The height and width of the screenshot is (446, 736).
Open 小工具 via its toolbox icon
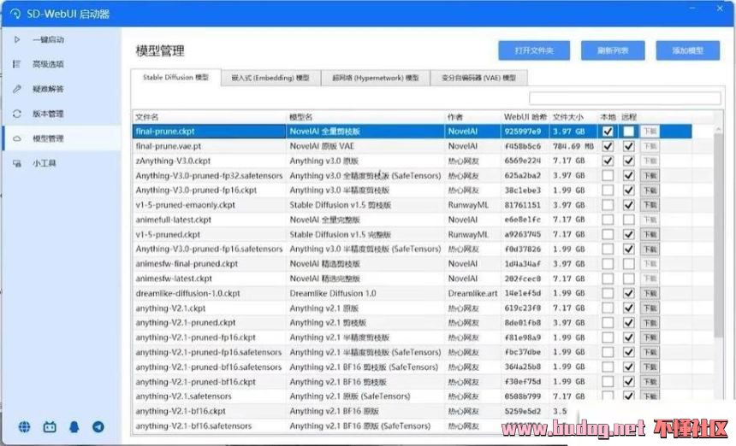[x=17, y=163]
